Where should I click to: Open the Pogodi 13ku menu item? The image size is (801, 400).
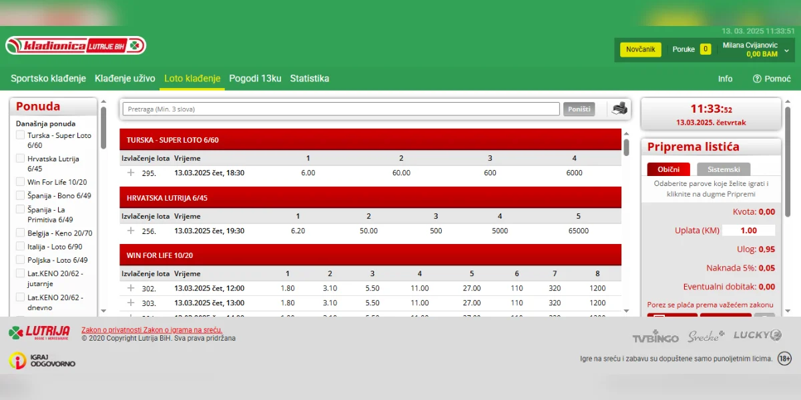255,78
